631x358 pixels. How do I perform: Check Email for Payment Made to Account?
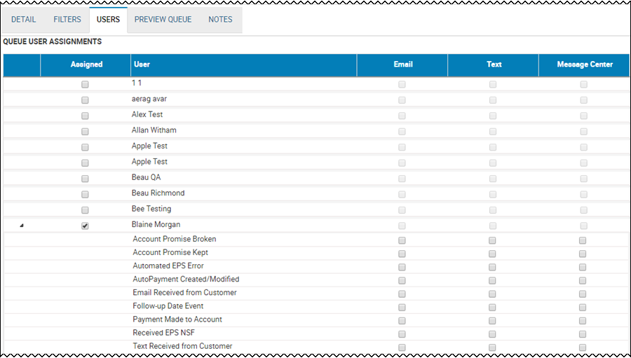[x=402, y=321]
